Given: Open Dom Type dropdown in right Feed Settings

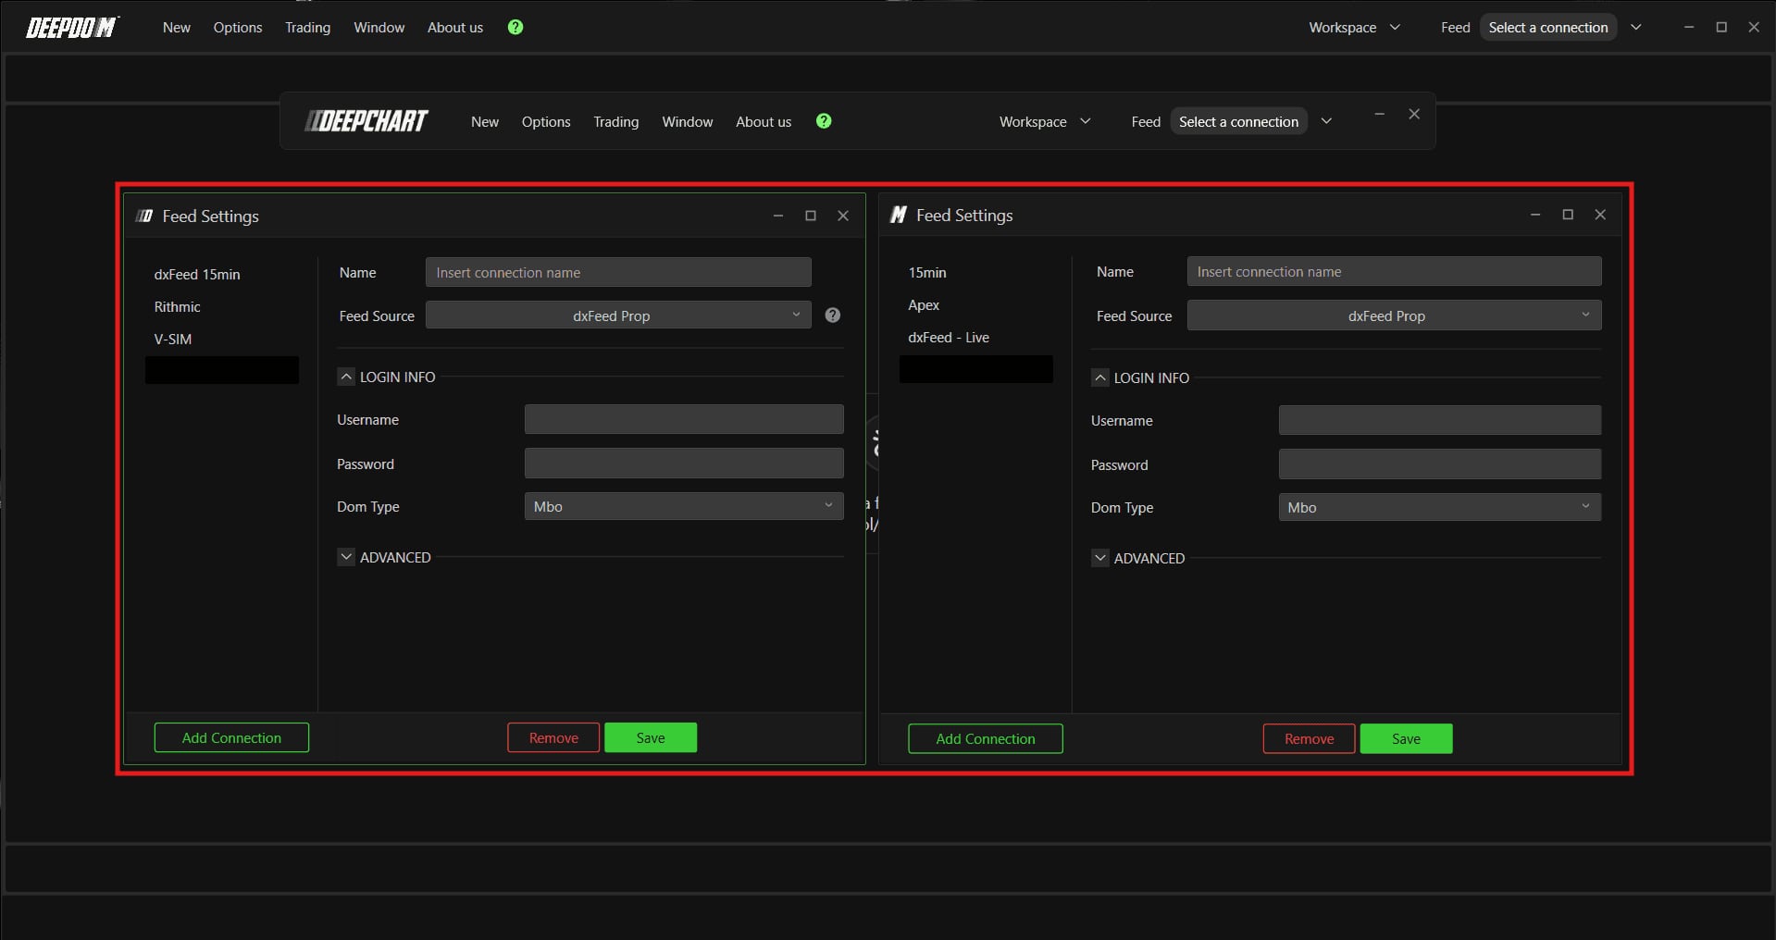Looking at the screenshot, I should 1439,507.
